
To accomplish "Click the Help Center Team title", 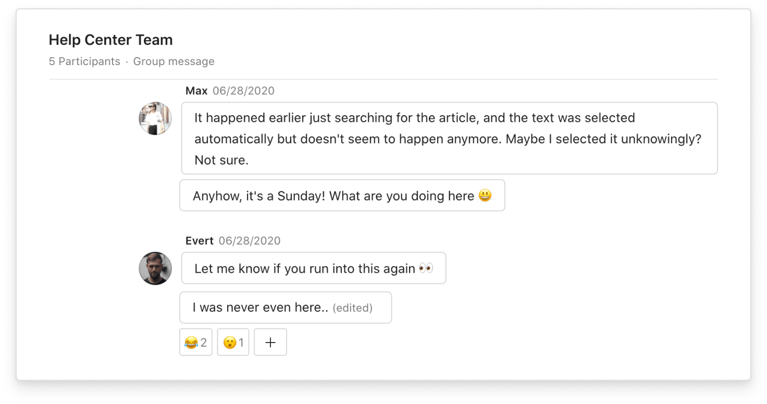I will pos(110,40).
